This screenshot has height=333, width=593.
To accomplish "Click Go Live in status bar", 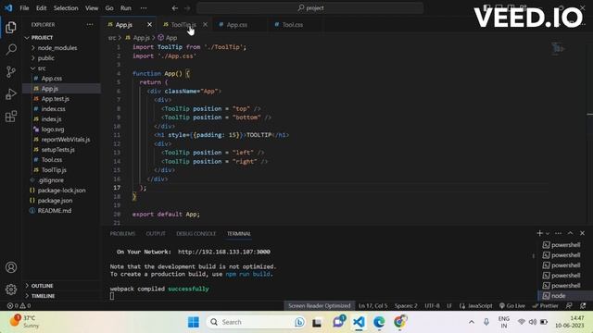I will 512,306.
